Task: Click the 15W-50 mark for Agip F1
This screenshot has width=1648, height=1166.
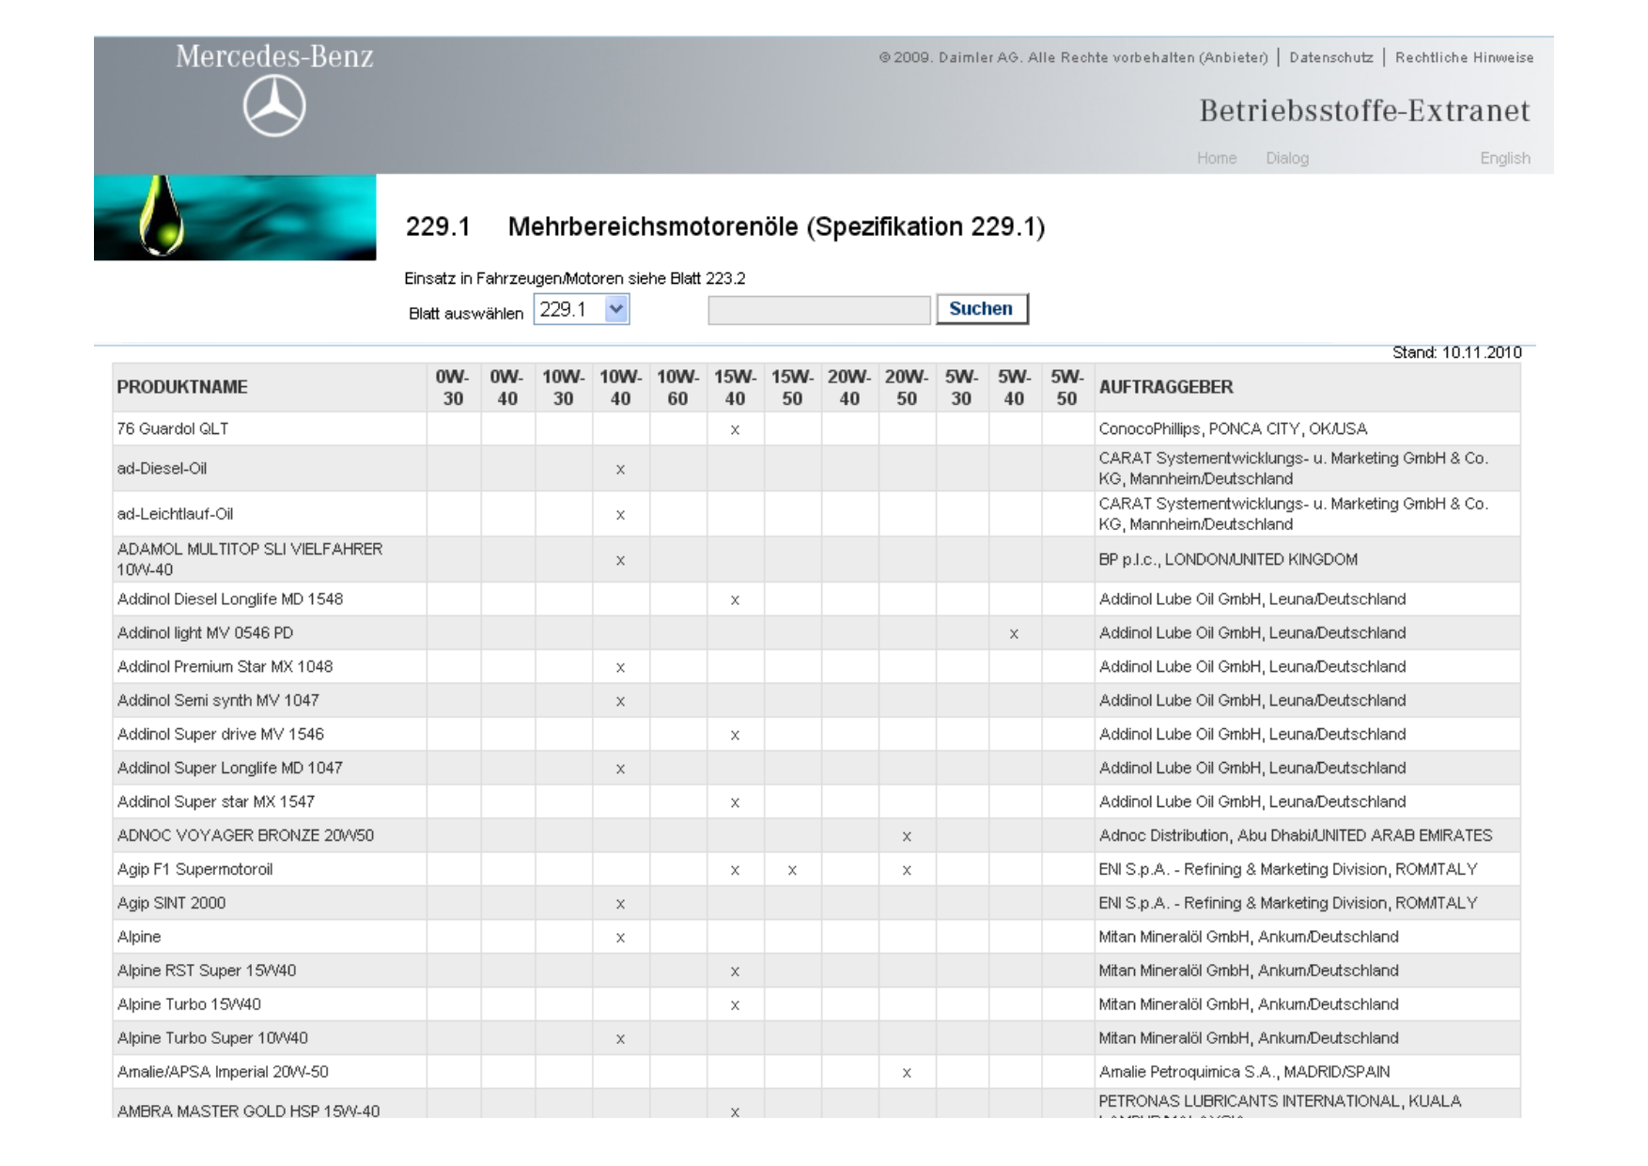Action: [x=792, y=871]
